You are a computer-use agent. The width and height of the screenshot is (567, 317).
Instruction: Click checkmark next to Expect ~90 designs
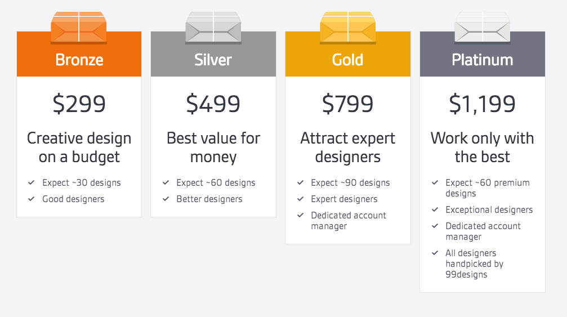point(301,182)
